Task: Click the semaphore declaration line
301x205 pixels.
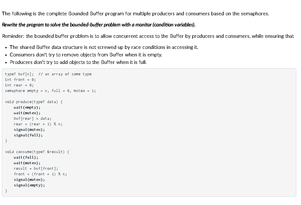Action: tap(50, 91)
